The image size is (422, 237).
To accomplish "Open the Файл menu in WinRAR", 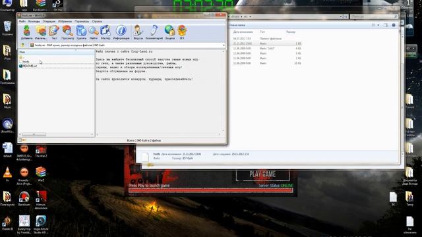I will (22, 21).
